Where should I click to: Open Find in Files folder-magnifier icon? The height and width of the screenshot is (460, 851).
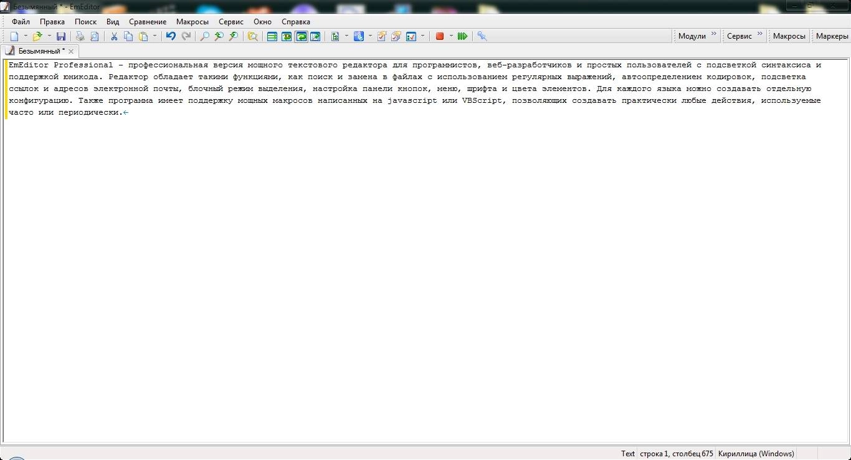tap(252, 36)
